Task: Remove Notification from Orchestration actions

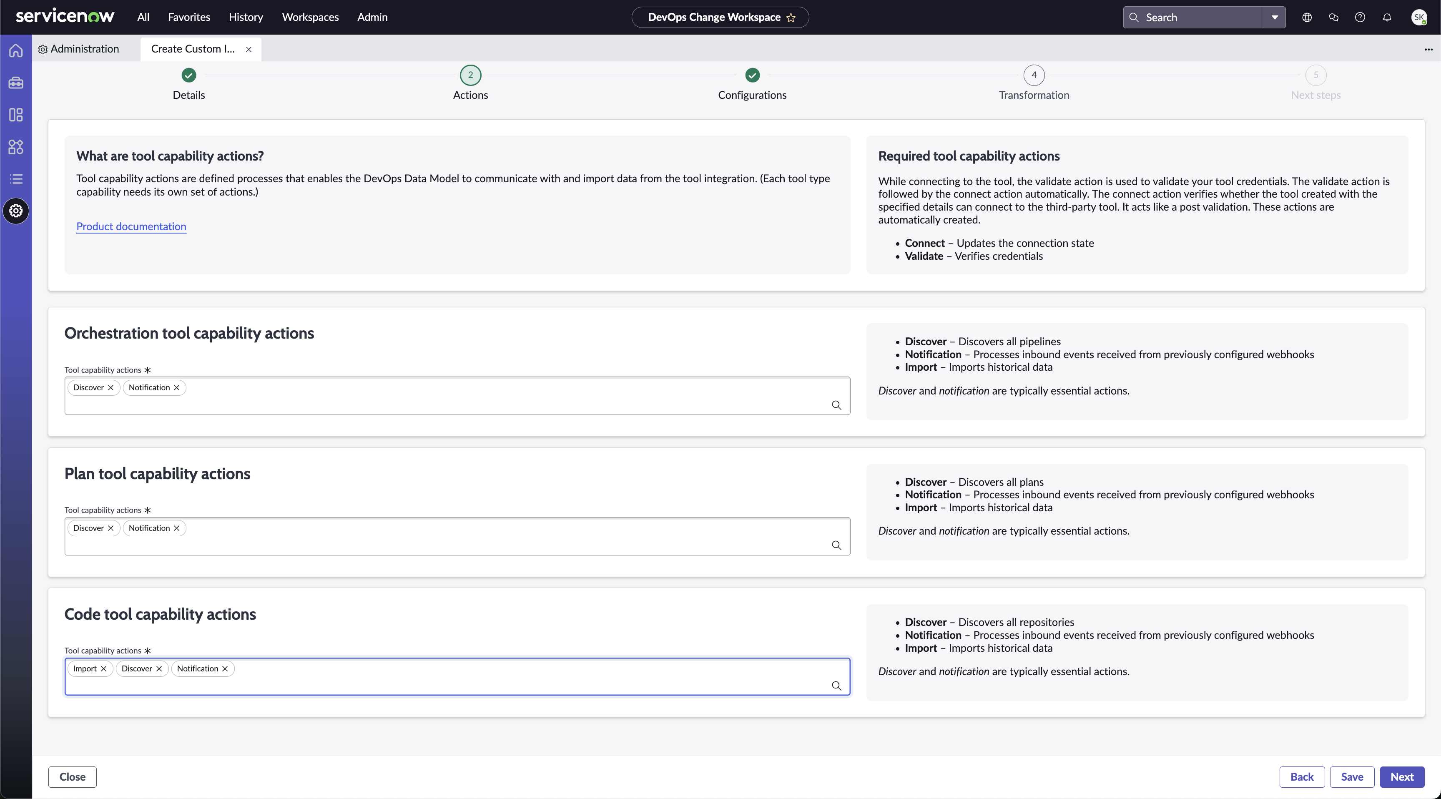Action: tap(177, 388)
